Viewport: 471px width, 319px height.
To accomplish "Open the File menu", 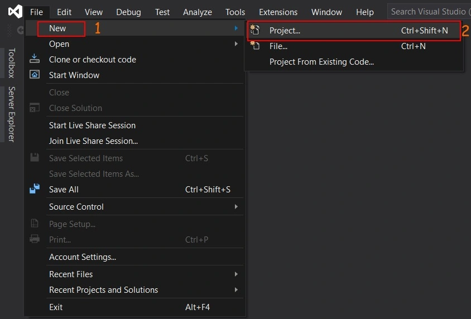I will [x=36, y=12].
